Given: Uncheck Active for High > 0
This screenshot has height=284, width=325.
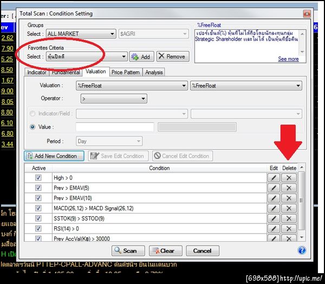Looking at the screenshot, I should [38, 178].
